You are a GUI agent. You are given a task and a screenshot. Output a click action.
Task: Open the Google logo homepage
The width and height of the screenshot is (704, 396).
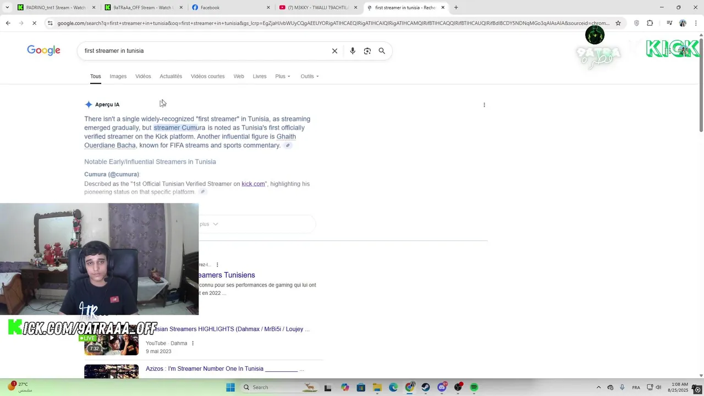coord(43,51)
